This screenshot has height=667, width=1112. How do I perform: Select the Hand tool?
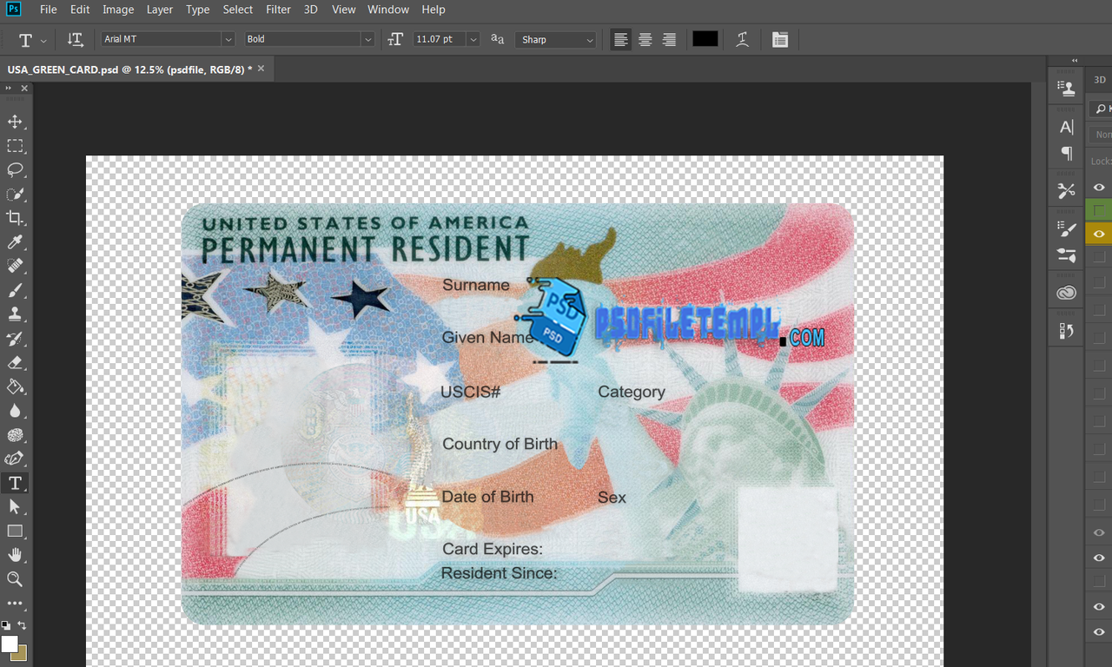pyautogui.click(x=15, y=555)
